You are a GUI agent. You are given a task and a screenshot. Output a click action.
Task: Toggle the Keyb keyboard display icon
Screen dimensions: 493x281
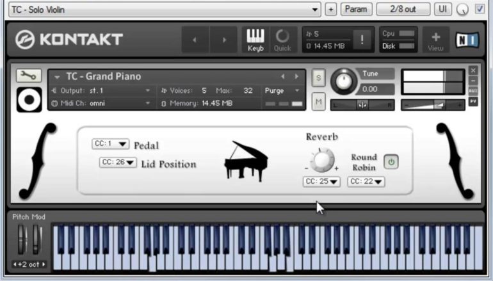click(255, 40)
